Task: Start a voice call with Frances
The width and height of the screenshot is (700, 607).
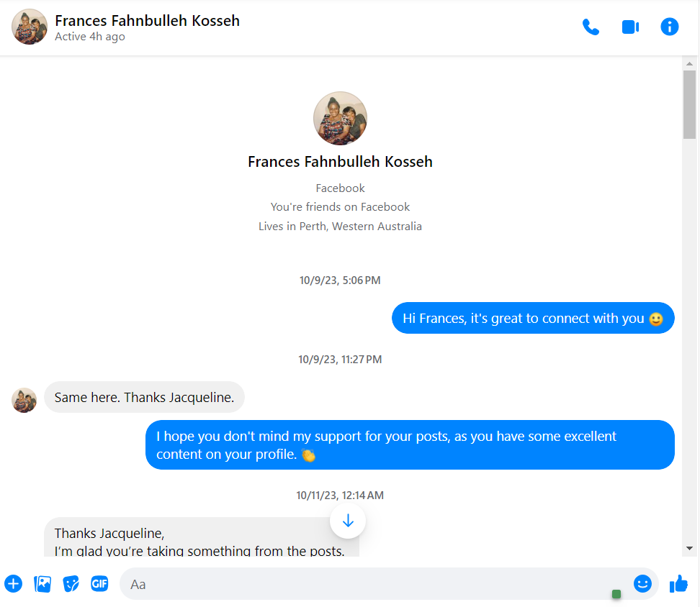Action: pyautogui.click(x=591, y=27)
